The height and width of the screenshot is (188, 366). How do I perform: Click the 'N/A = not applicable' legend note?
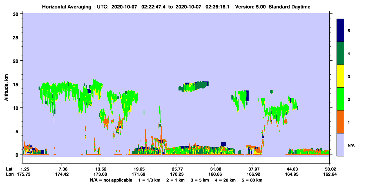tap(111, 180)
